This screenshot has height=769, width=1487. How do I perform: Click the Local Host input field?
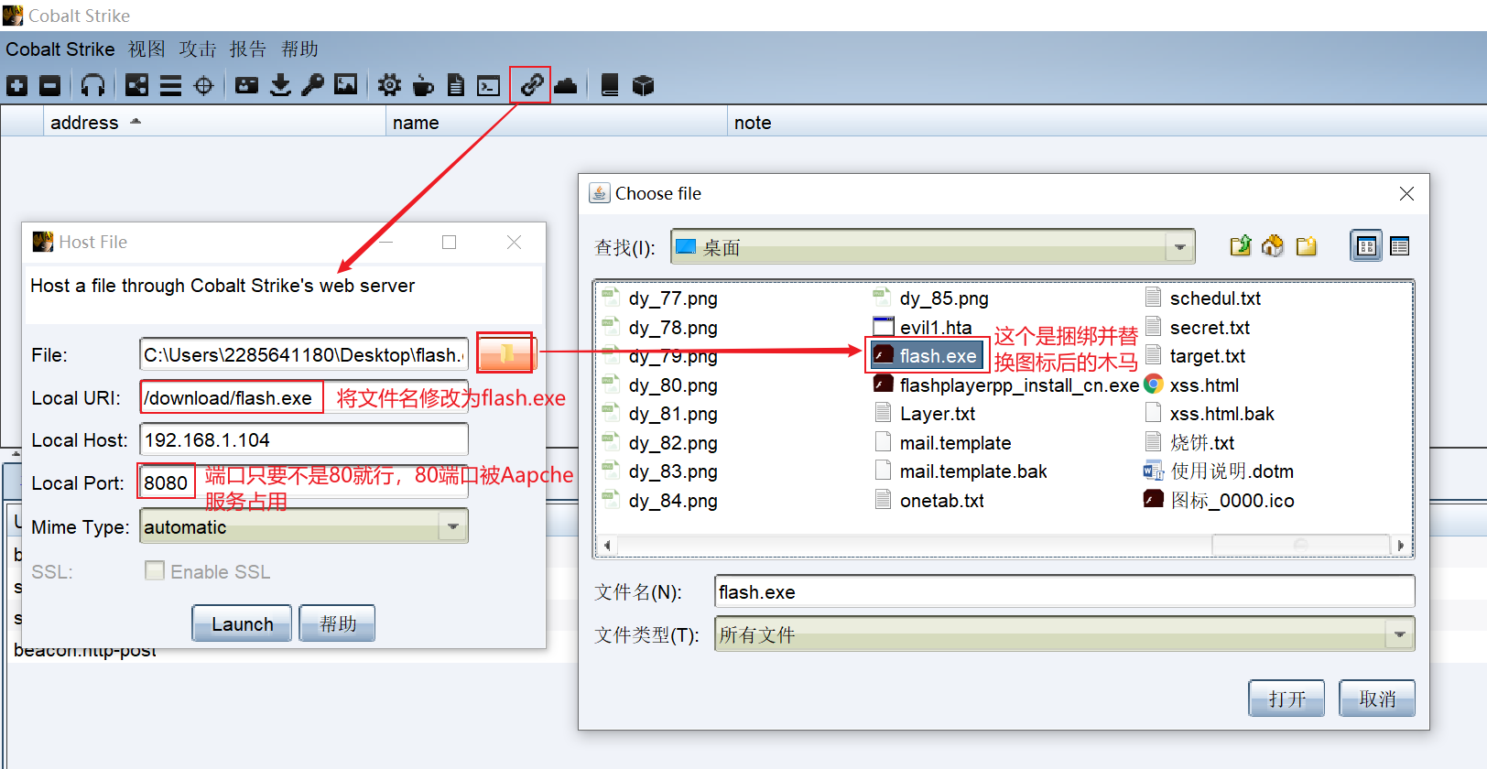pyautogui.click(x=304, y=440)
